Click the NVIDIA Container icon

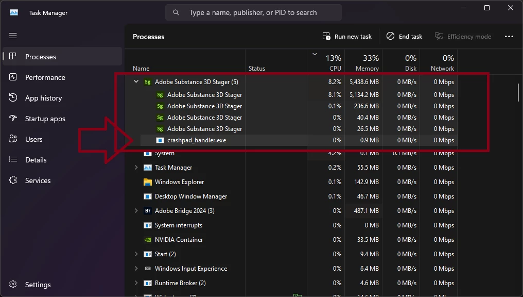147,240
